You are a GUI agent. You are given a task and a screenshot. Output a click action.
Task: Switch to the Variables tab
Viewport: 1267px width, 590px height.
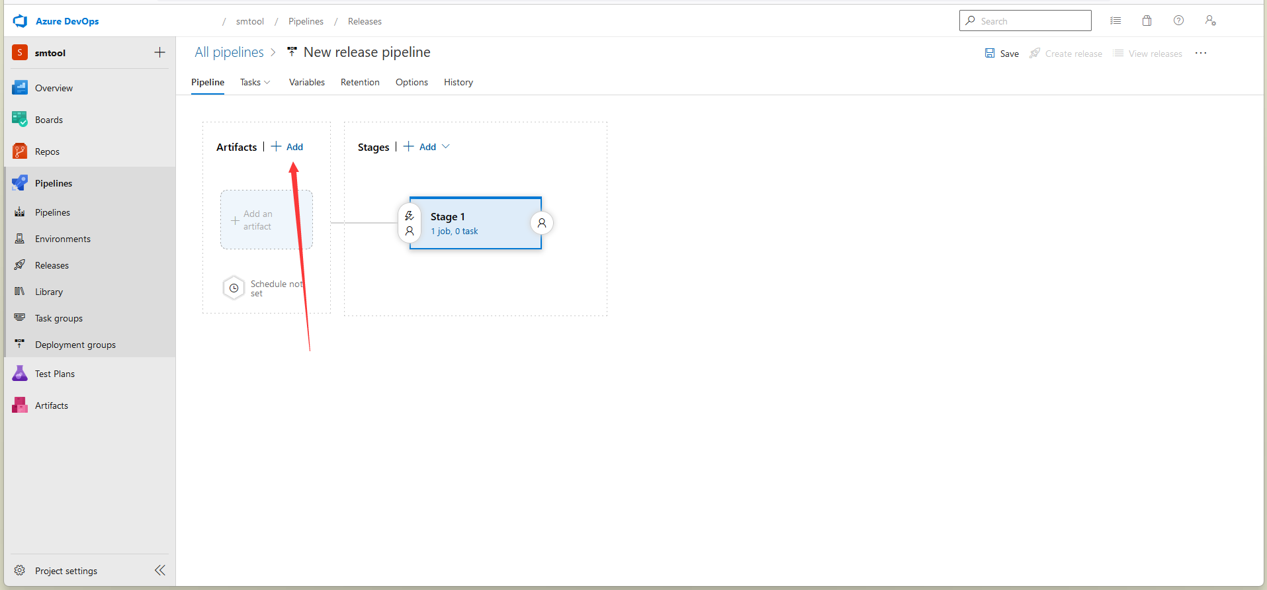(306, 82)
